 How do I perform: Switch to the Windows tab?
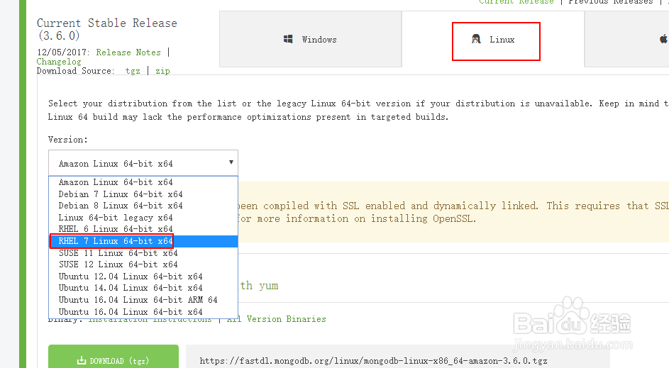311,40
